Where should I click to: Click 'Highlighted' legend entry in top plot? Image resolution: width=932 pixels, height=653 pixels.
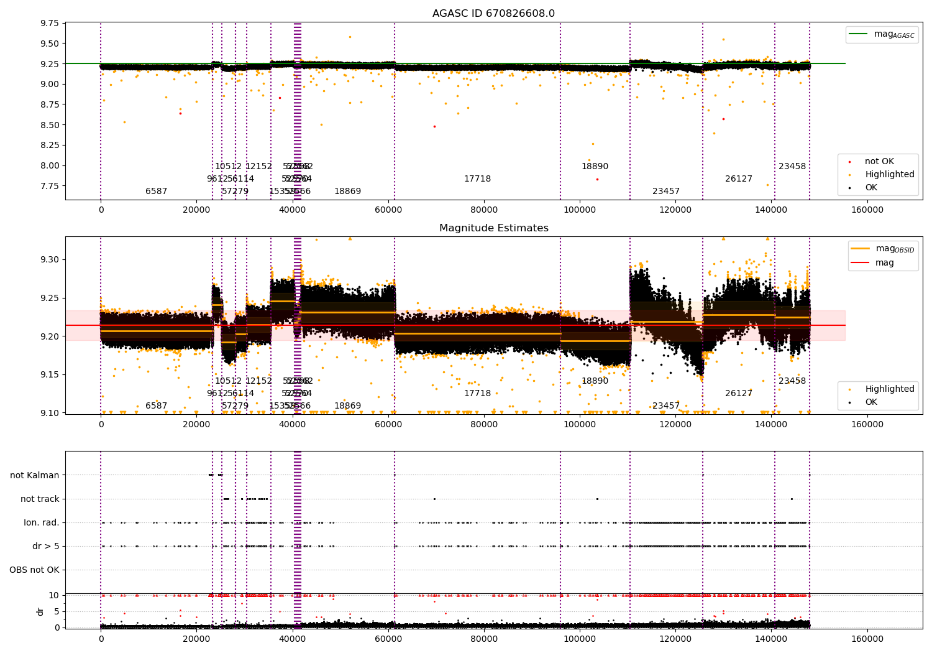coord(890,175)
